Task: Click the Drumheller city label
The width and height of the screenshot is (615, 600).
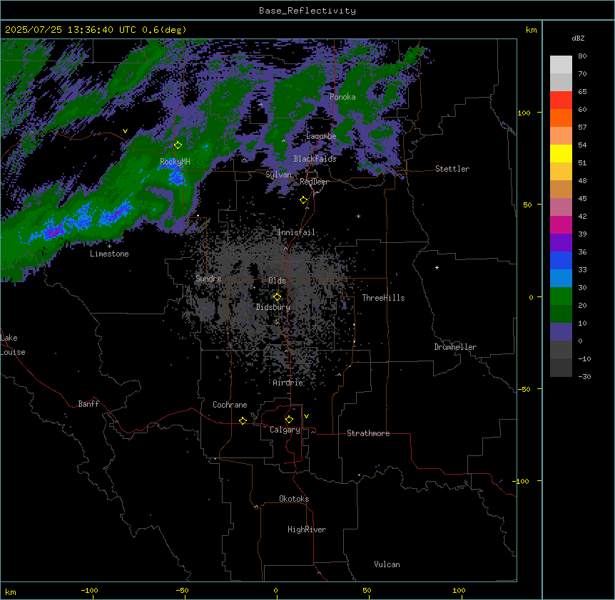Action: tap(455, 347)
